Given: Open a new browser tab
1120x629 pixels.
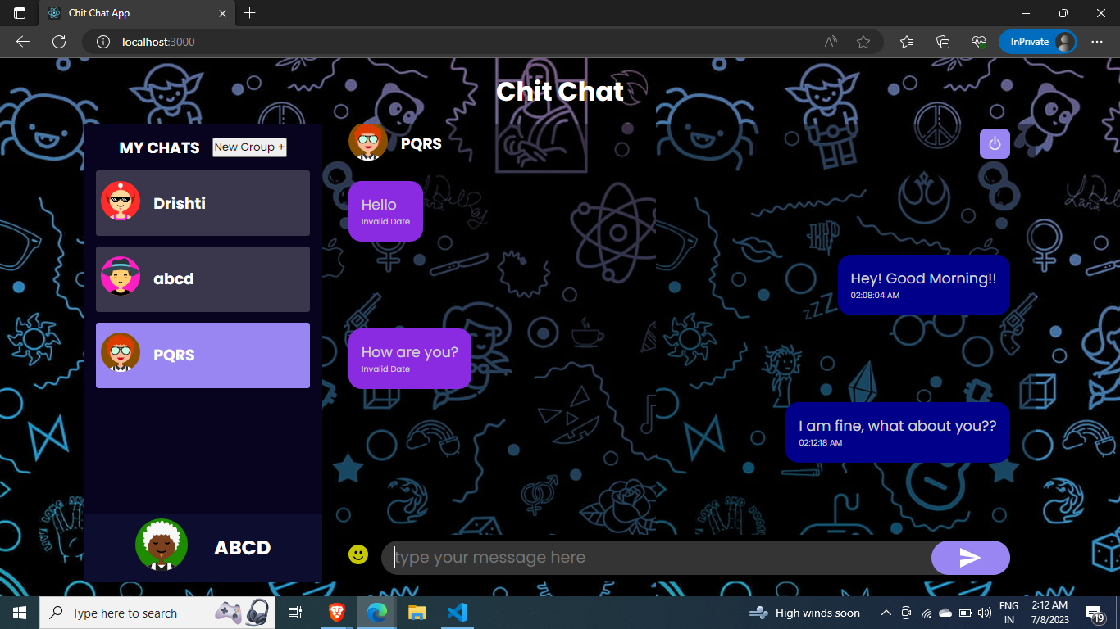Looking at the screenshot, I should [x=249, y=13].
